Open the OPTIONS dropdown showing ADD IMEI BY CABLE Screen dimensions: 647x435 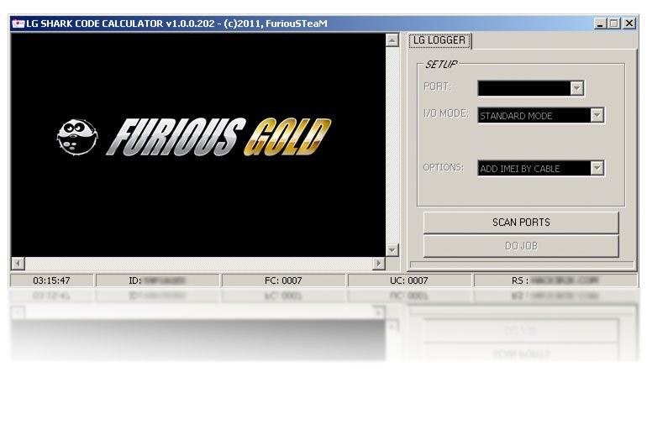597,168
